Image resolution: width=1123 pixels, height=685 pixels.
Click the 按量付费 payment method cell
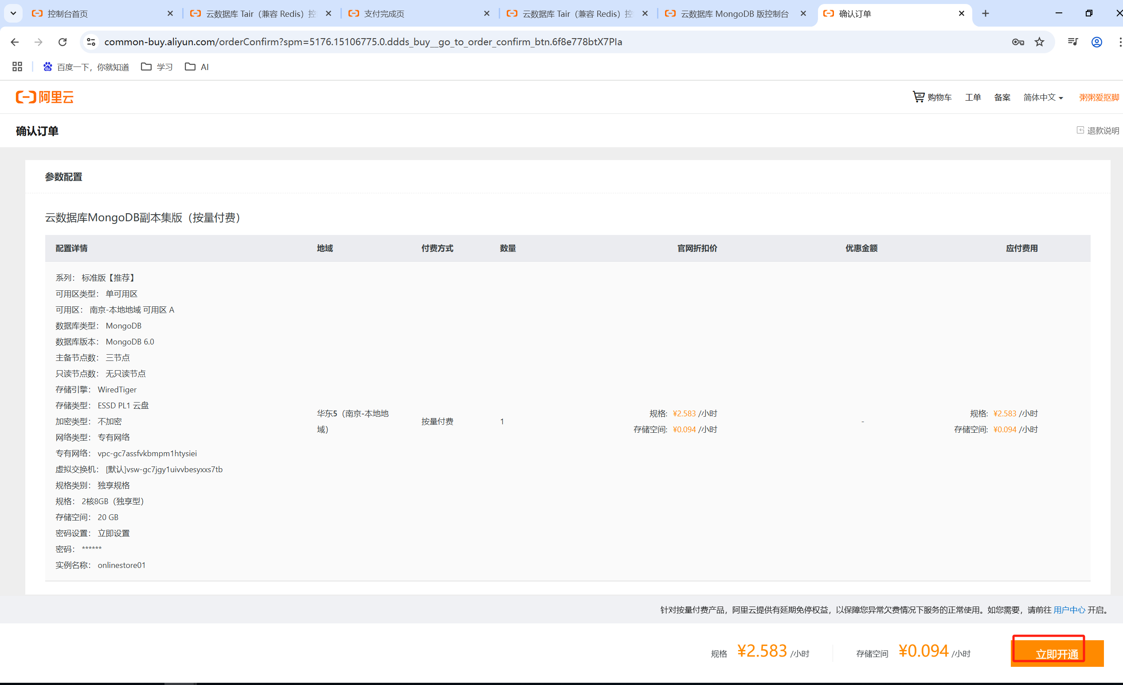click(x=437, y=422)
